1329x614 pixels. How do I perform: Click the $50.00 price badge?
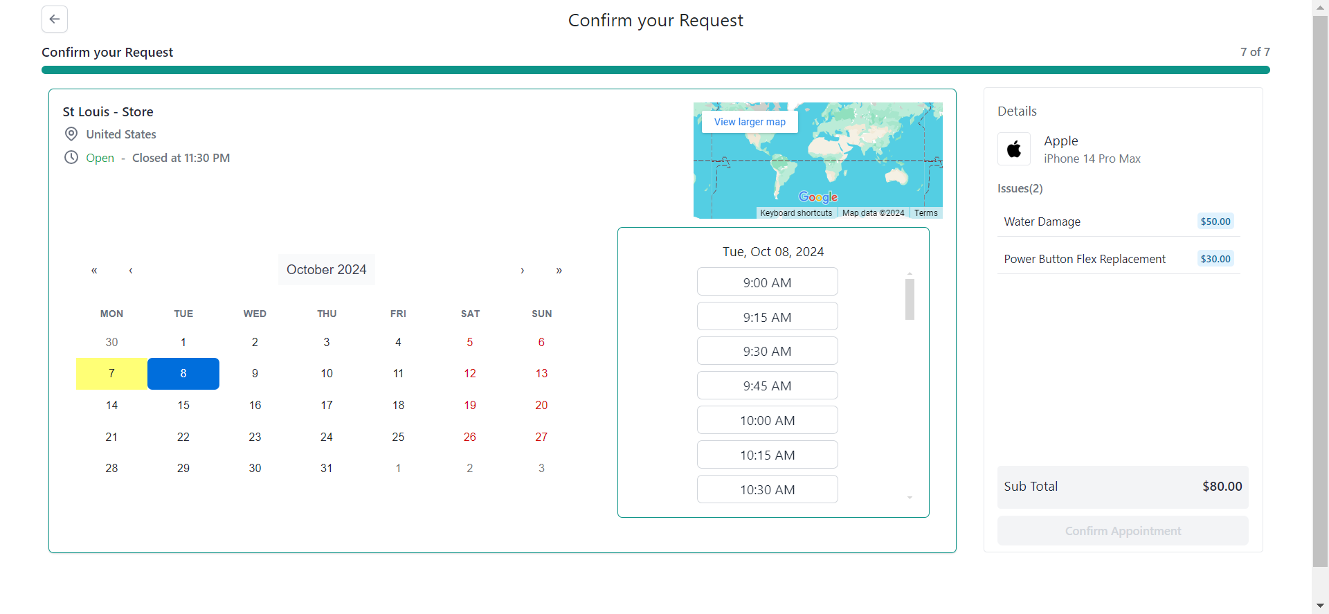[x=1215, y=222]
